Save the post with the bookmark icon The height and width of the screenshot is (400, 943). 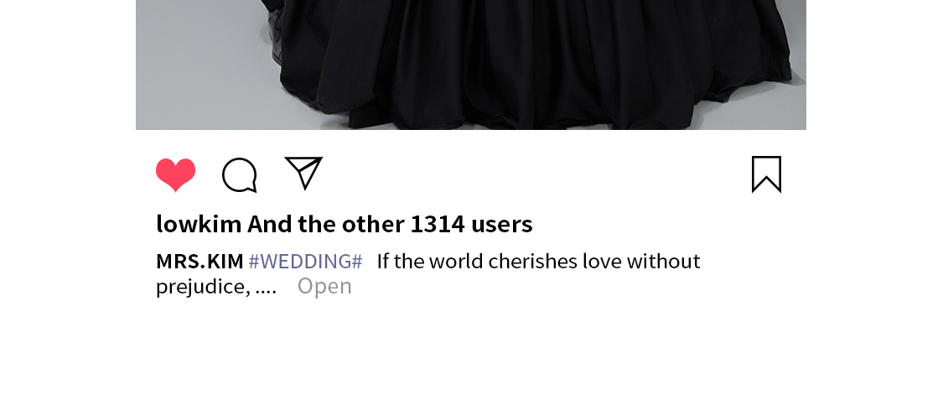[x=767, y=174]
